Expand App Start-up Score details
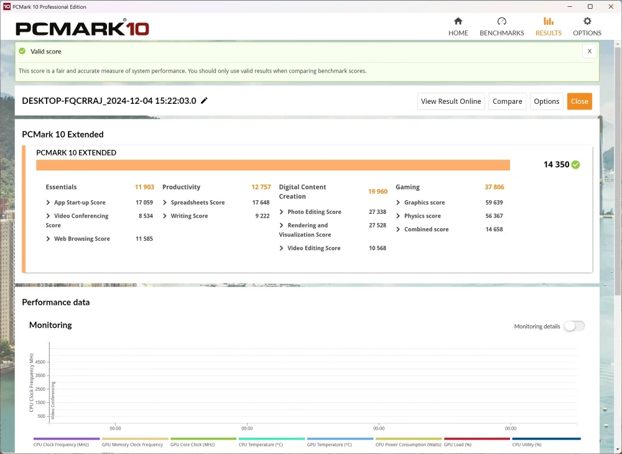 (48, 203)
